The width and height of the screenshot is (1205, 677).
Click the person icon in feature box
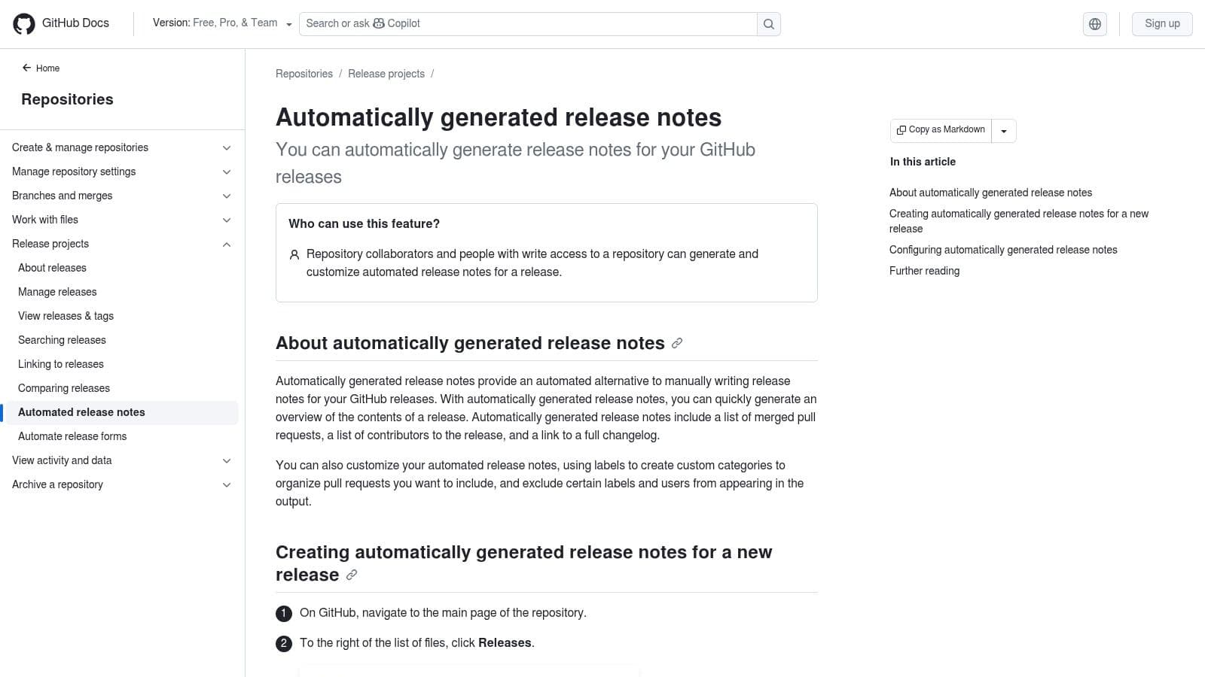click(x=294, y=255)
